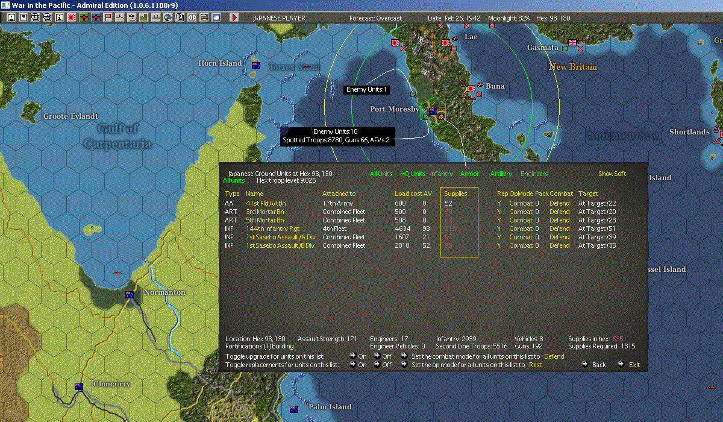Viewport: 723px width, 422px height.
Task: Click the Japanese rising sun flag toolbar icon
Action: [x=72, y=17]
